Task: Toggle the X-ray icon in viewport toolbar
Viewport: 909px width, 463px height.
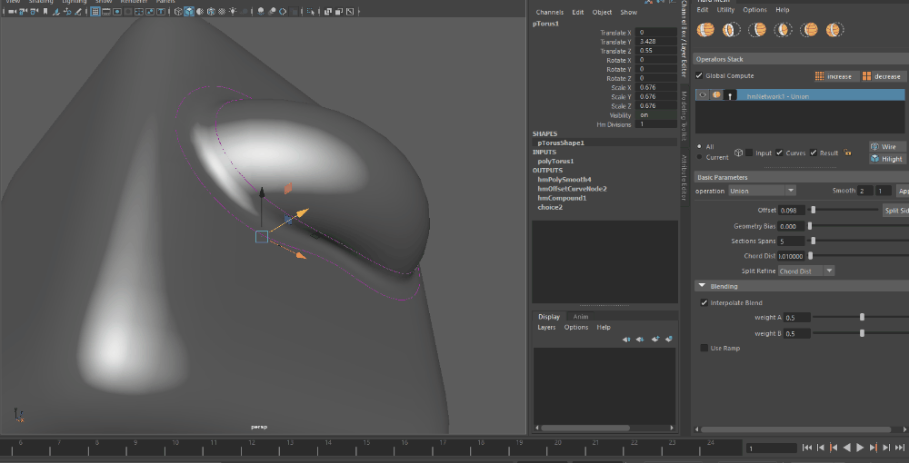Action: (329, 11)
